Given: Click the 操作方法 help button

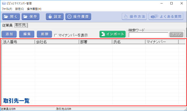Looking at the screenshot, I should (x=134, y=17).
